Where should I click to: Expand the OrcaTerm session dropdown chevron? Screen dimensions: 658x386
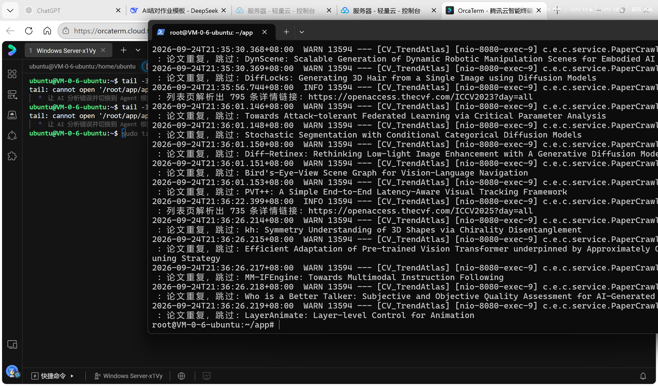pos(138,50)
